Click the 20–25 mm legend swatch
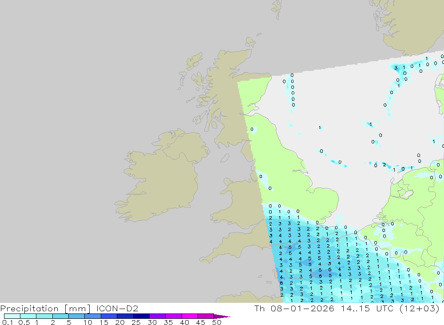The image size is (444, 325). point(125,316)
